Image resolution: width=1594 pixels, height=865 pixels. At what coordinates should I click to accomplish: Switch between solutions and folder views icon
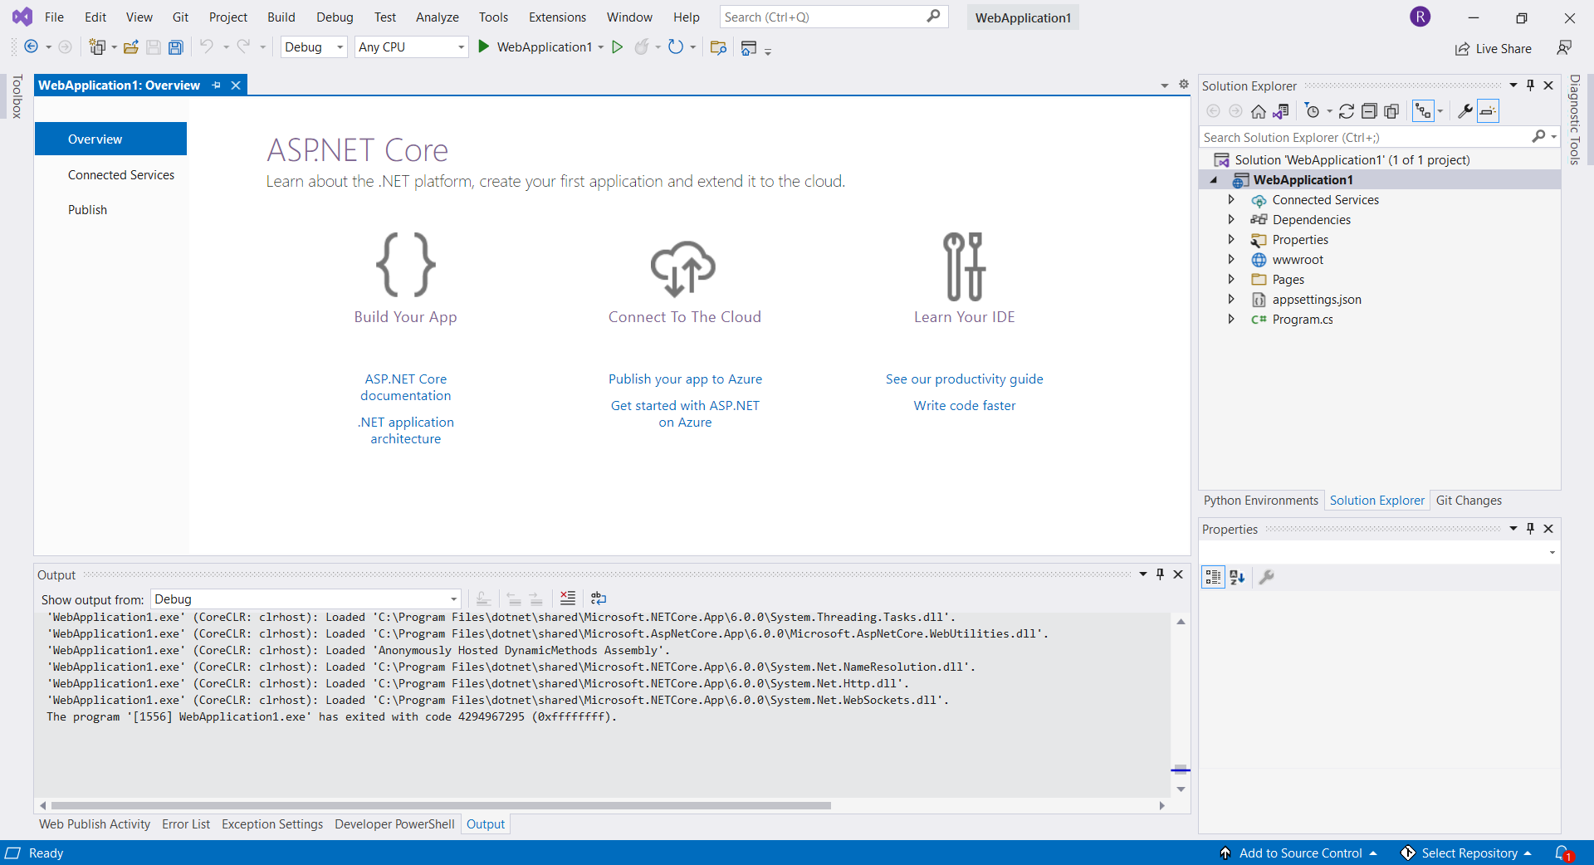pyautogui.click(x=1282, y=111)
